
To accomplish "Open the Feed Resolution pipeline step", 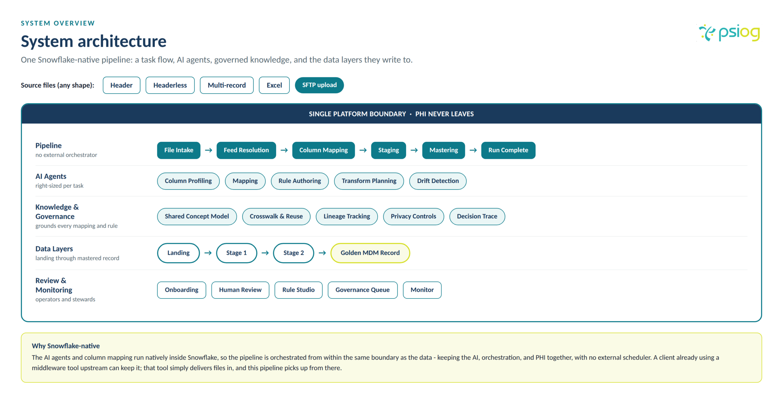I will point(246,150).
